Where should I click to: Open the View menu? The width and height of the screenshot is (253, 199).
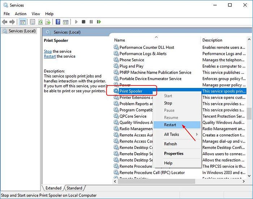[36, 14]
